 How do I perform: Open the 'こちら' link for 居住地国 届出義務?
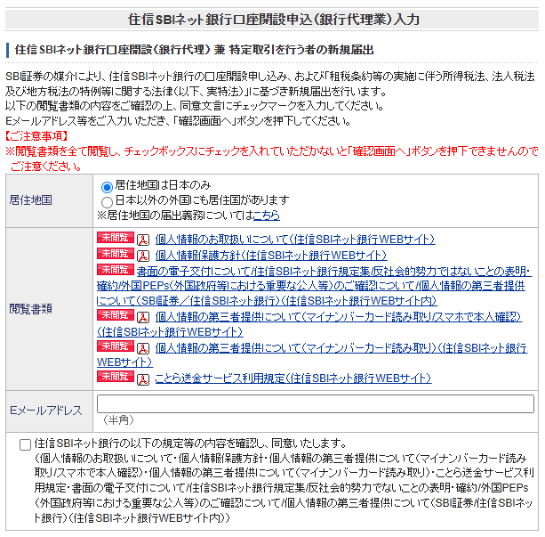pos(266,216)
